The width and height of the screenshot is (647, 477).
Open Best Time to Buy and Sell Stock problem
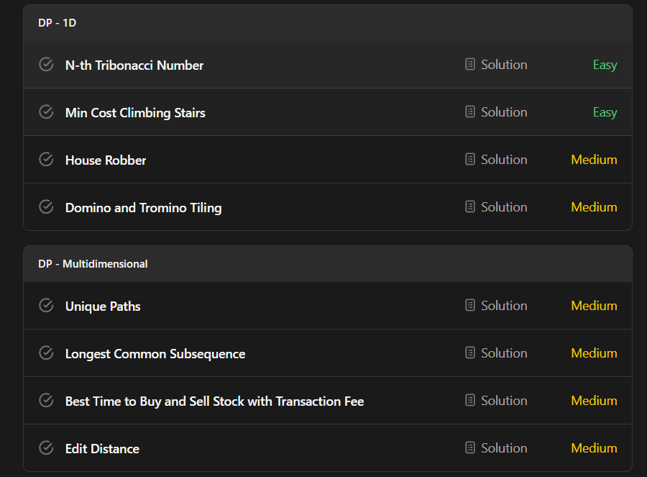pos(214,401)
